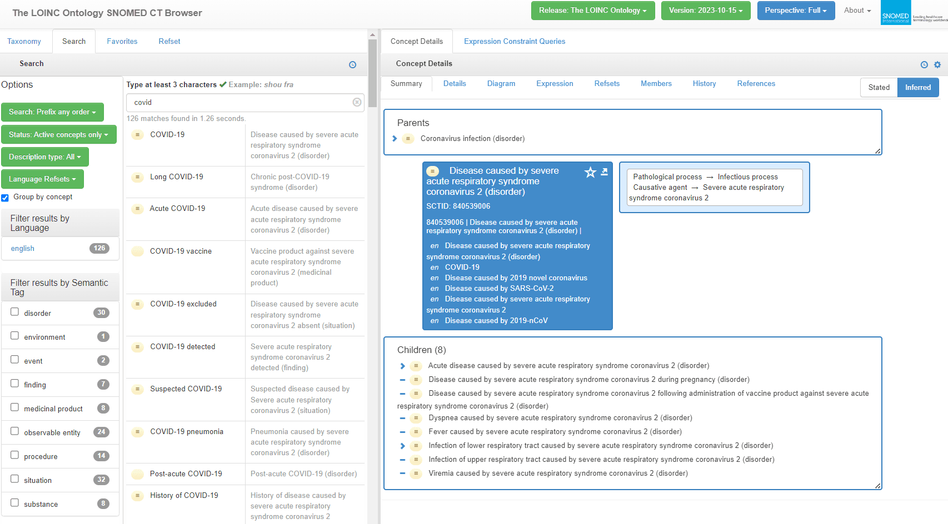Click the icon beside Dyspnea caused by SARS-CoV-2 child
The width and height of the screenshot is (948, 524).
(x=416, y=418)
